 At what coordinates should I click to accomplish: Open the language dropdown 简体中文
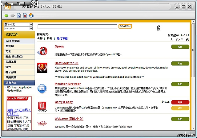(x=18, y=25)
